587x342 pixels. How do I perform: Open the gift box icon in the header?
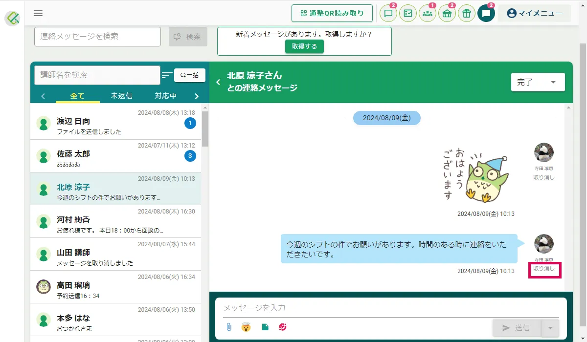coord(467,13)
